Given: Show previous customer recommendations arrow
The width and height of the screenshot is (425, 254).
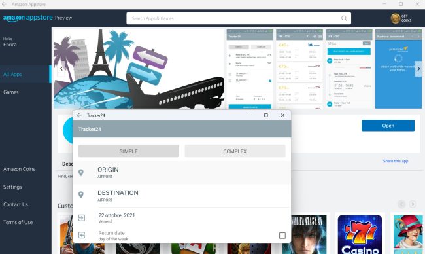Looking at the screenshot, I should pos(401,204).
